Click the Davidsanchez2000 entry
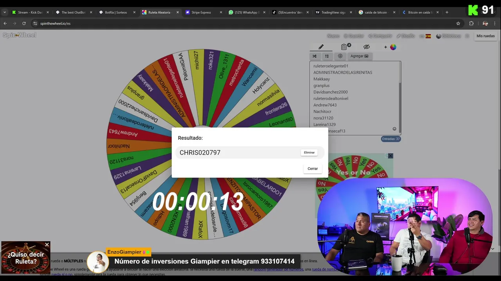This screenshot has width=501, height=281. click(x=330, y=92)
